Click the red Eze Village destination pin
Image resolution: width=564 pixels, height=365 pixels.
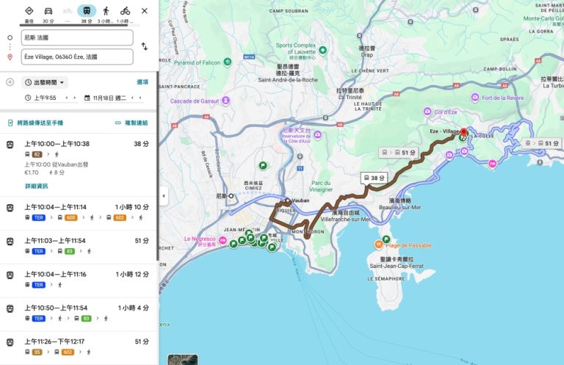[463, 134]
